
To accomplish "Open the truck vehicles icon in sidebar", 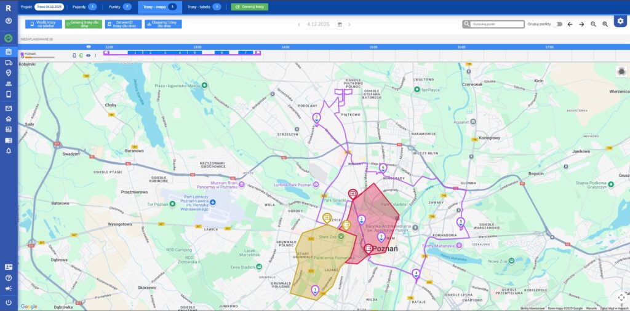I will pos(9,62).
